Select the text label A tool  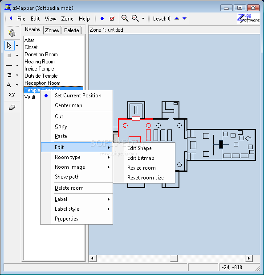[9, 85]
